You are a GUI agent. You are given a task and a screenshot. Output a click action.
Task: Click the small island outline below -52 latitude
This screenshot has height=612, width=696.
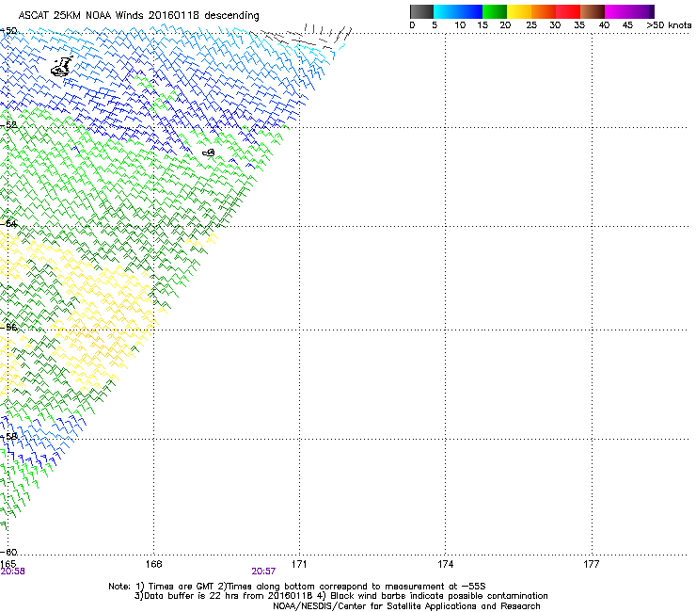point(209,153)
